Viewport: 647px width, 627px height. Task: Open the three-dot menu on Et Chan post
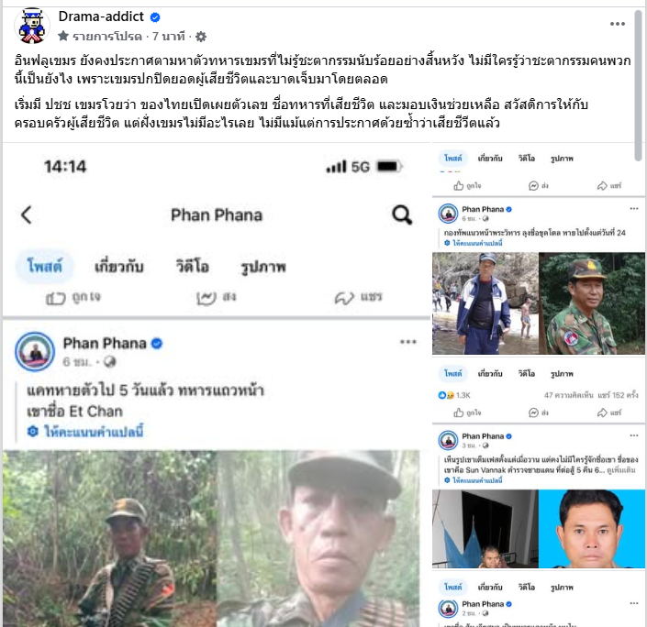coord(407,342)
